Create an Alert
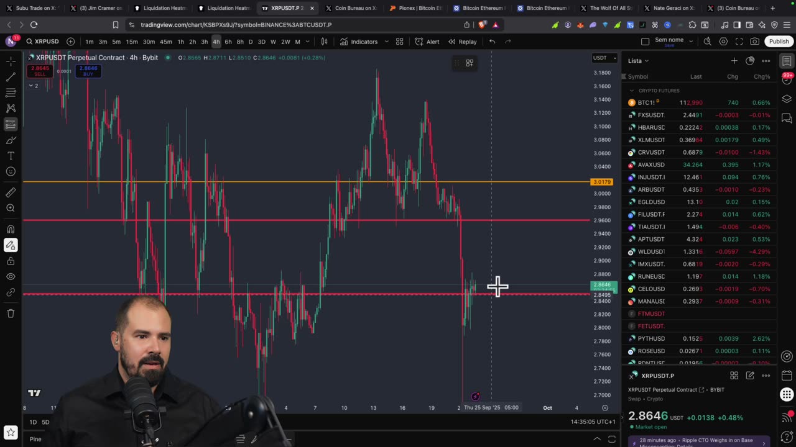Screen dimensions: 796x447 point(427,42)
